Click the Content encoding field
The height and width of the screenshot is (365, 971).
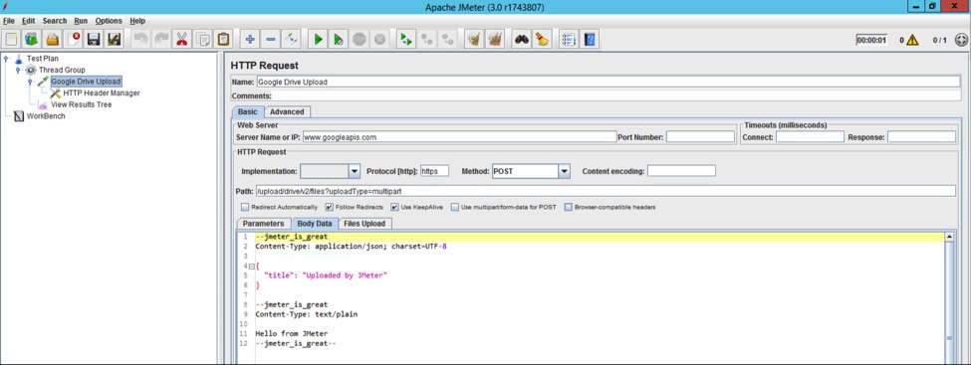681,171
